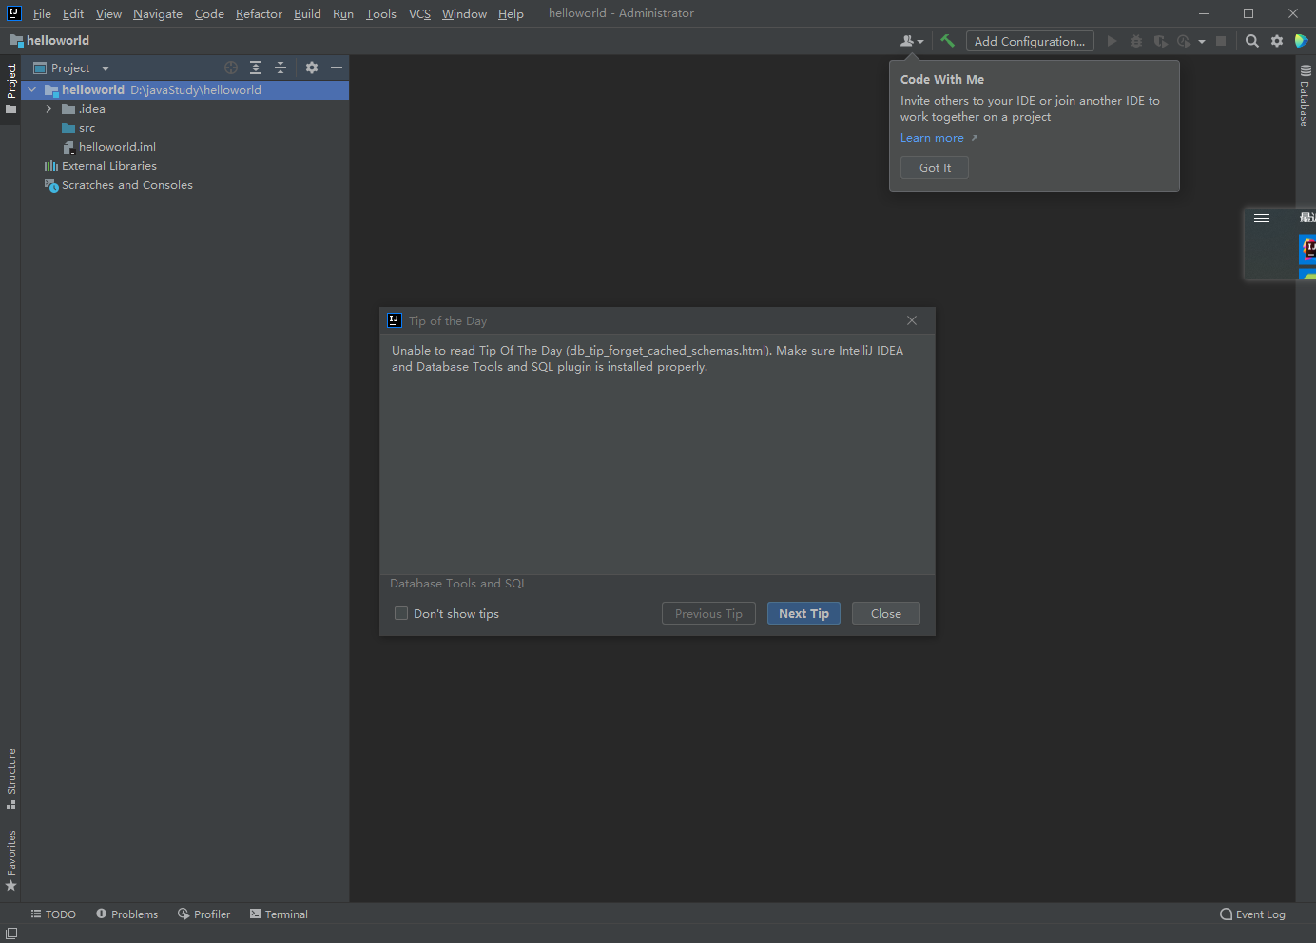This screenshot has height=943, width=1316.
Task: Click the Stop square icon
Action: tap(1221, 41)
